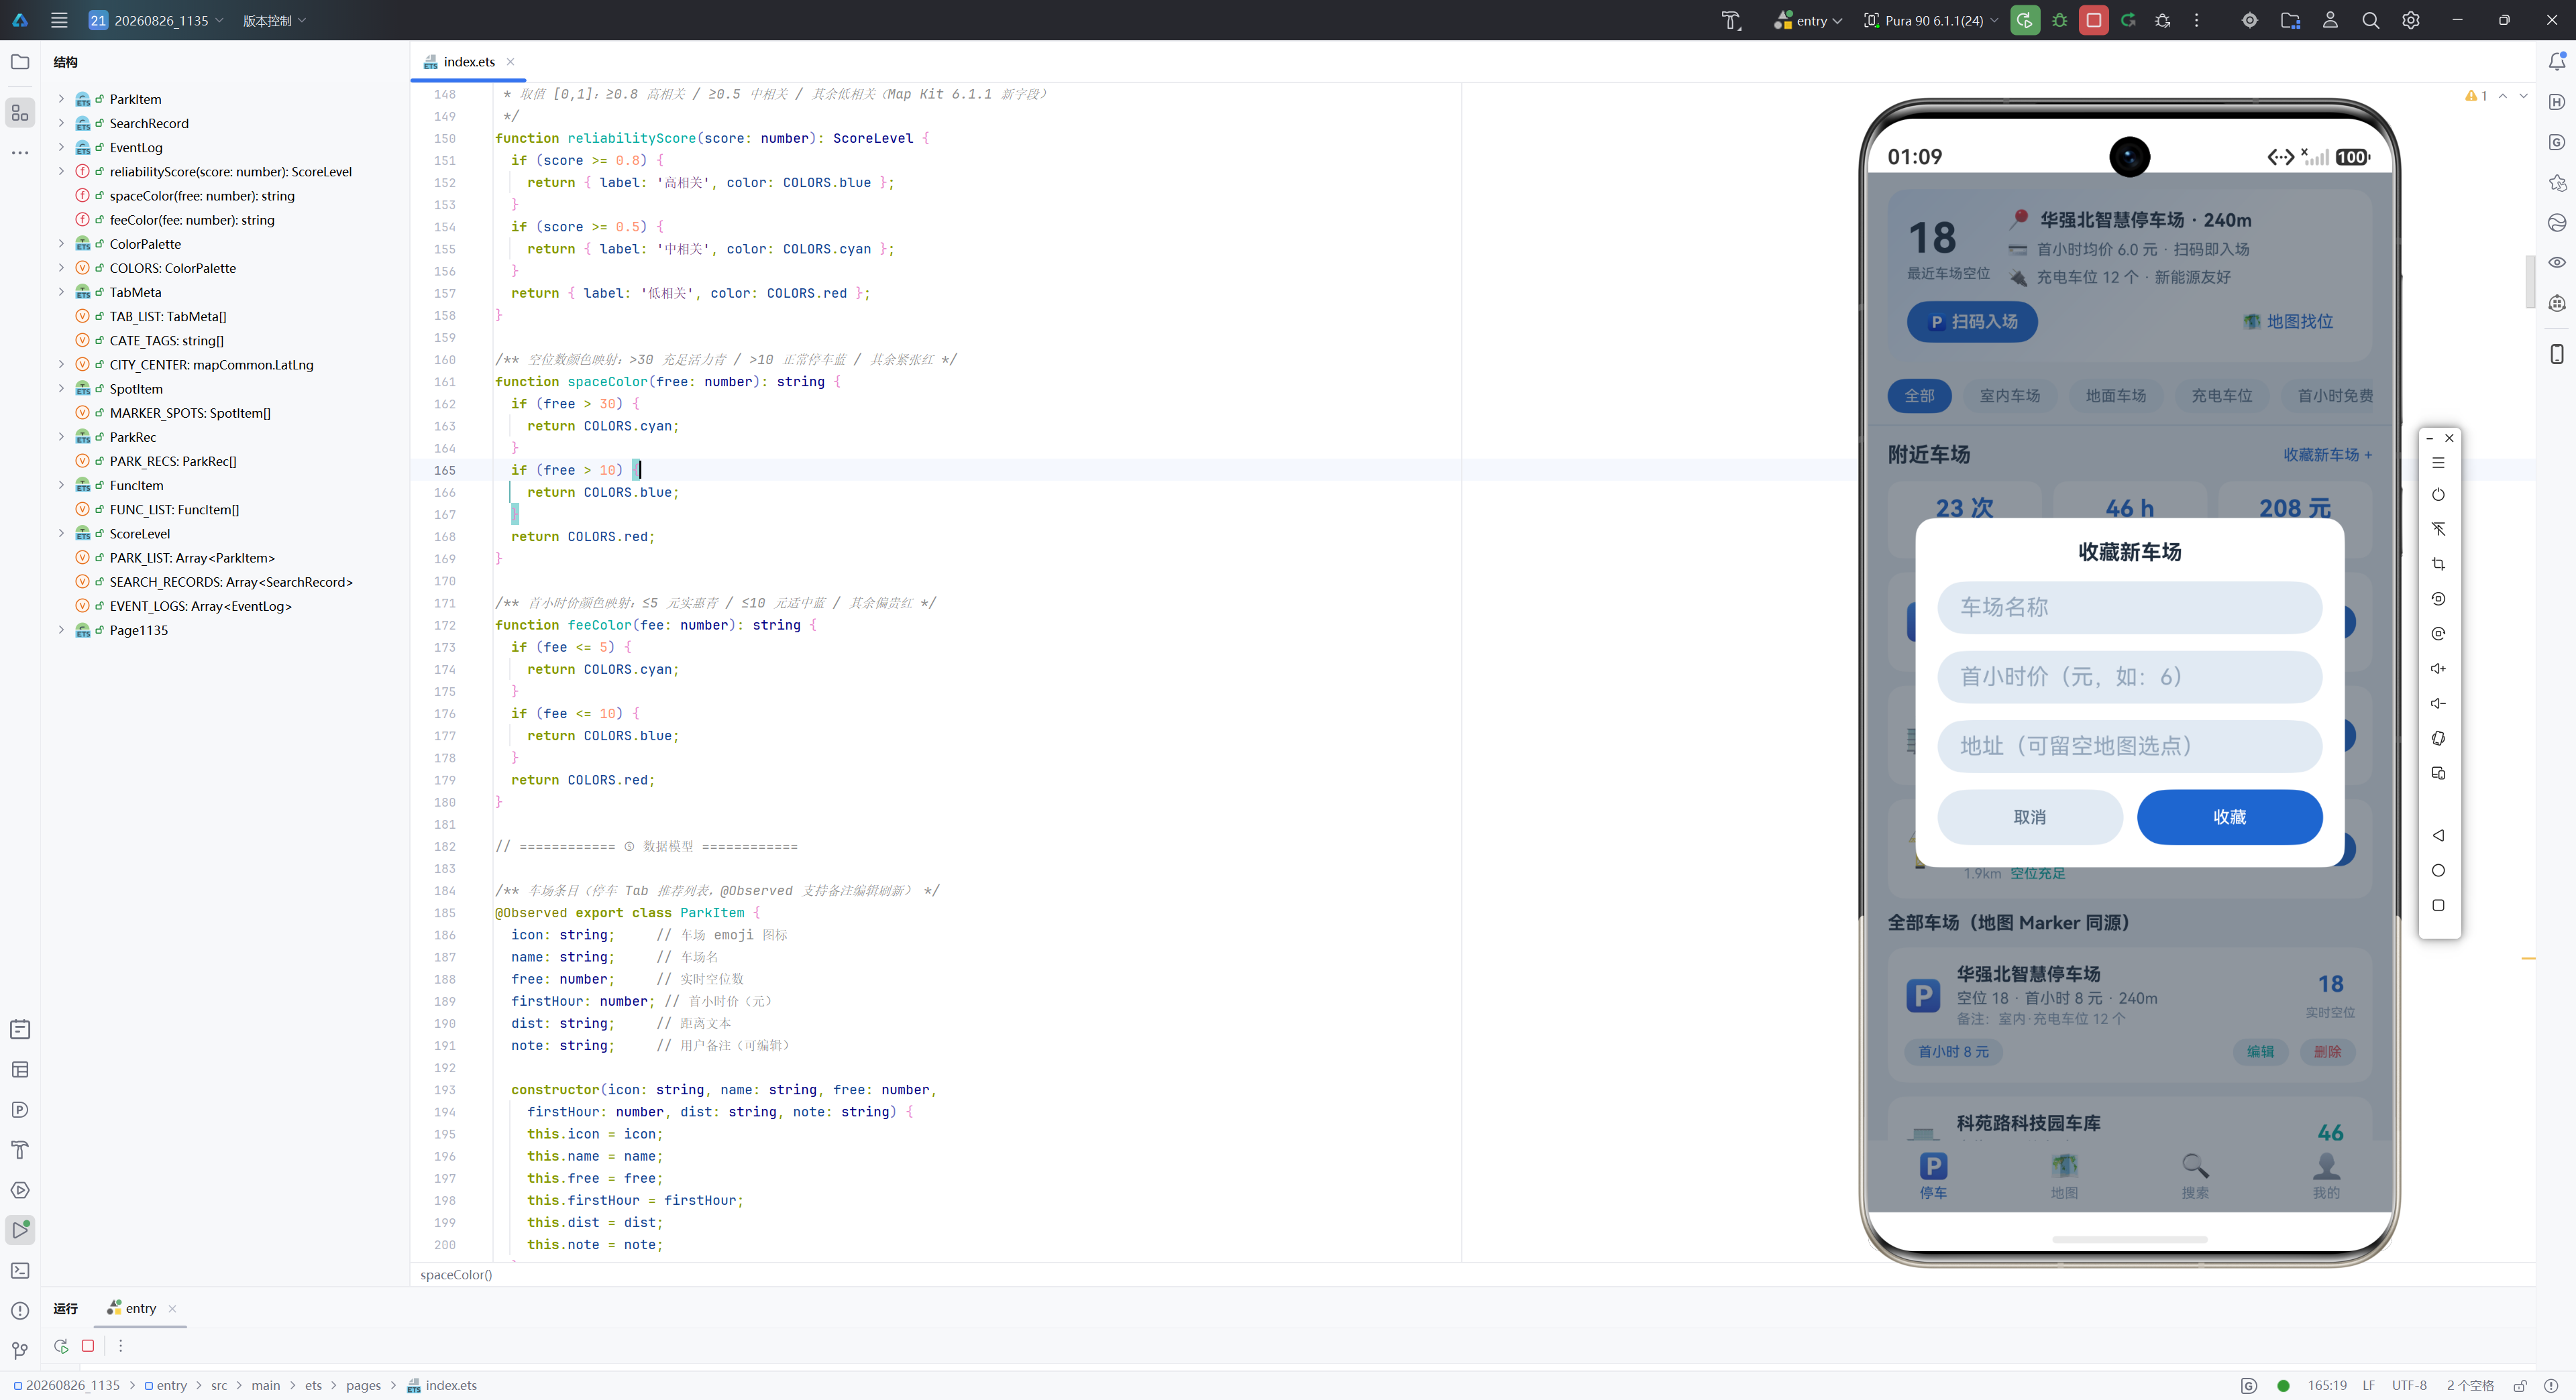
Task: Open the build hammer tool
Action: pos(1731,20)
